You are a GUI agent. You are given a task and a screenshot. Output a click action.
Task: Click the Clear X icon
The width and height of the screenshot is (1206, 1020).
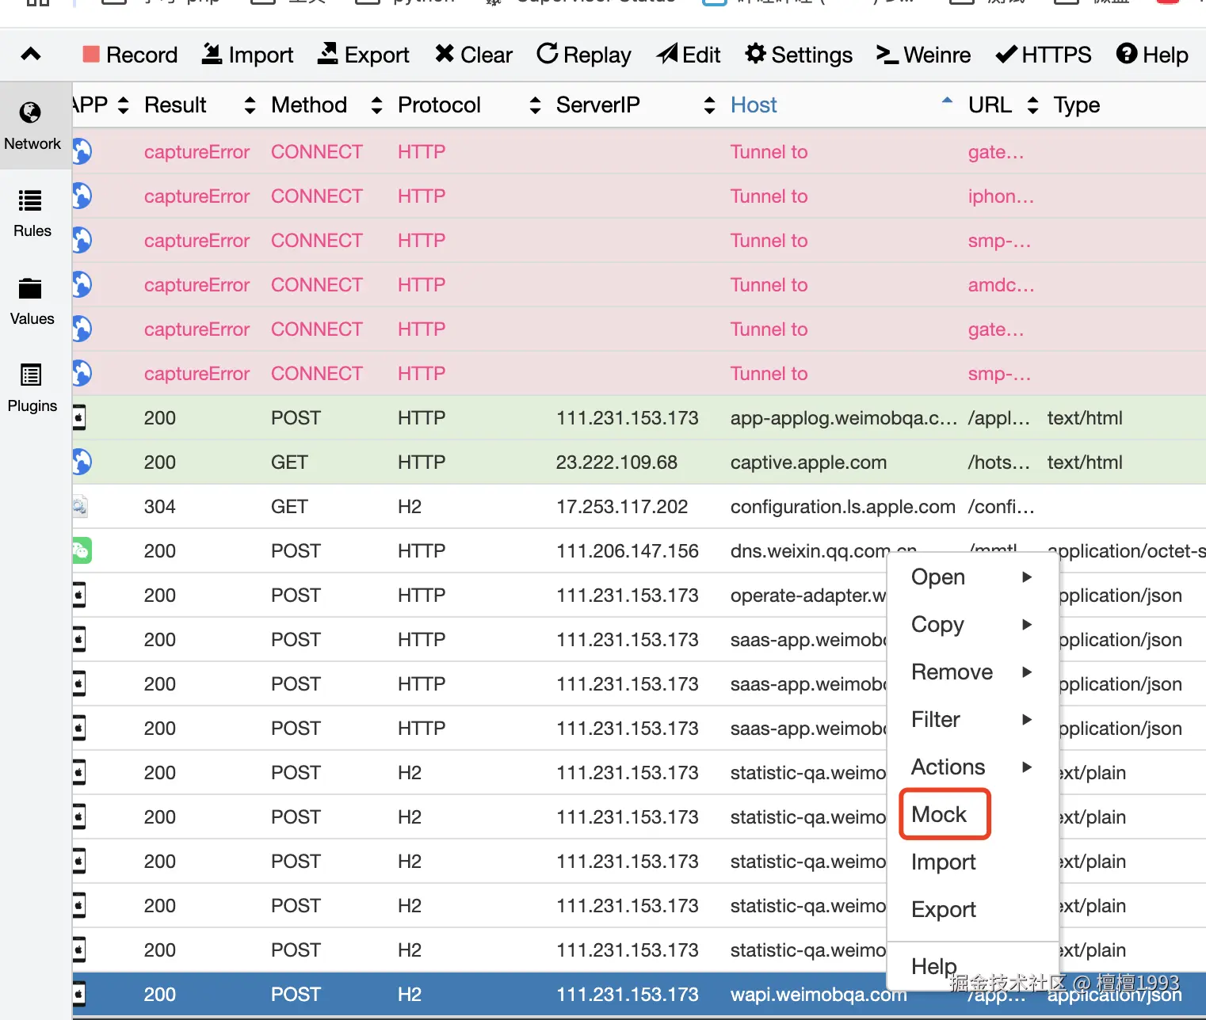pyautogui.click(x=445, y=53)
